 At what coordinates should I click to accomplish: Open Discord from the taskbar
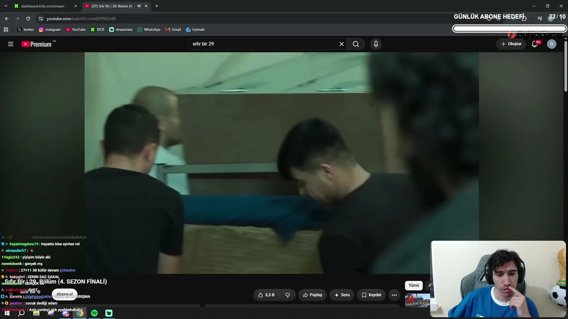[x=66, y=313]
